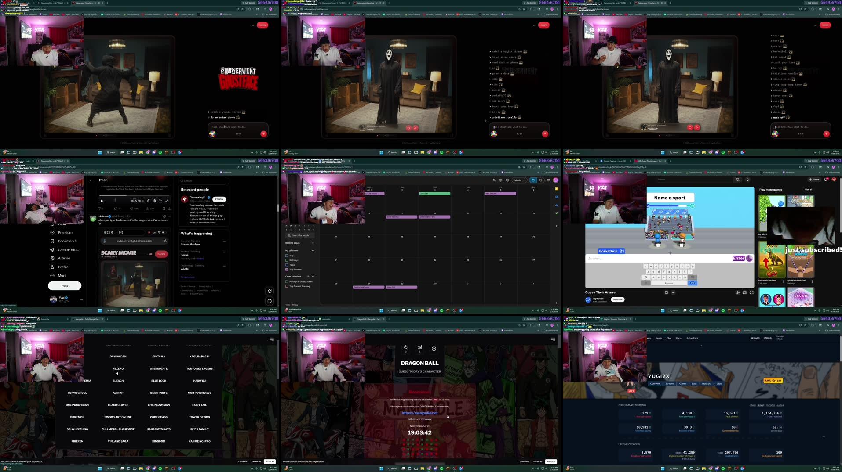Viewport: 842px width, 472px height.
Task: Follow DiscussingFilm in Relevant people
Action: [219, 199]
